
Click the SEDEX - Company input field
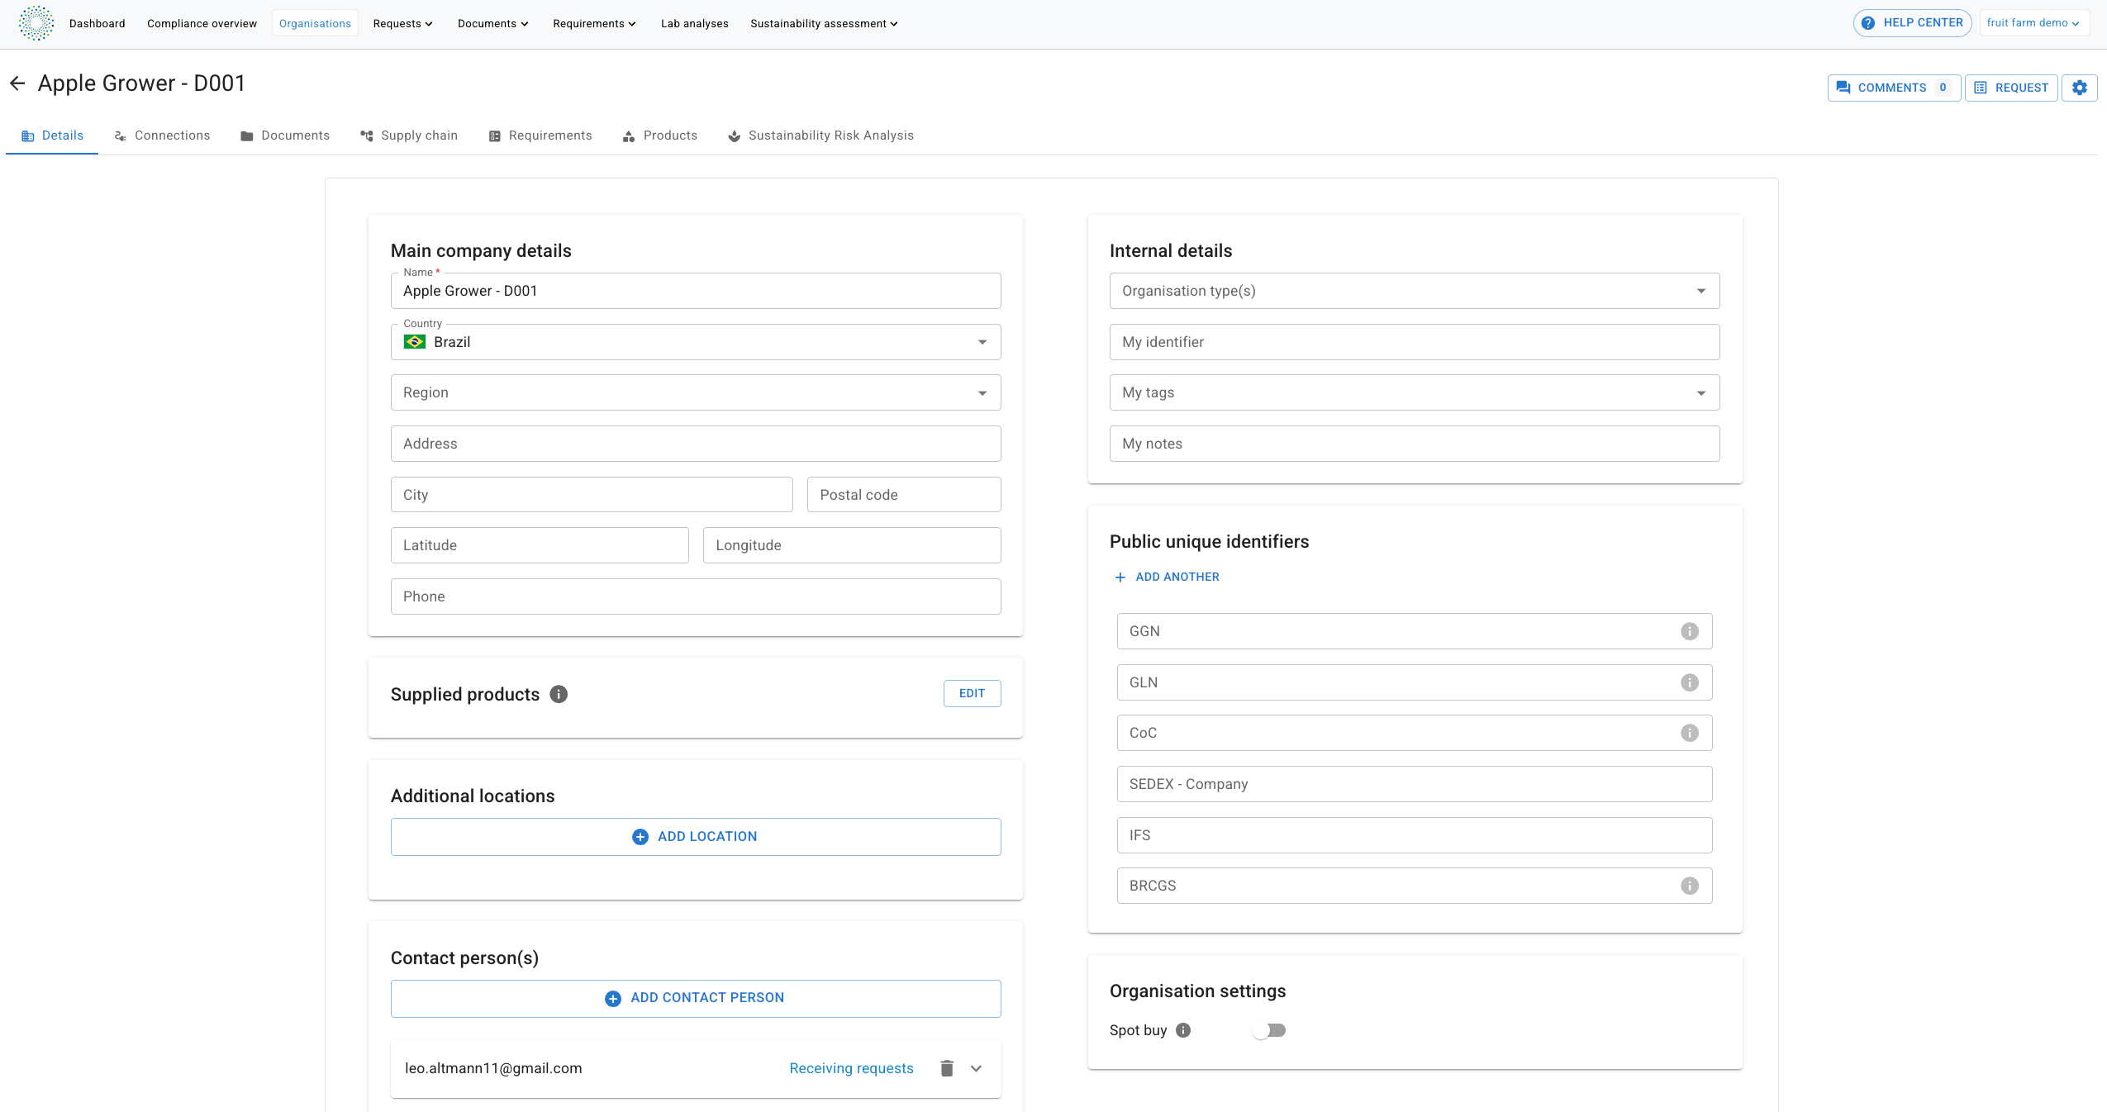point(1415,784)
